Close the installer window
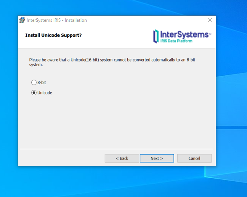Viewport: 247px width, 197px height. tap(210, 20)
